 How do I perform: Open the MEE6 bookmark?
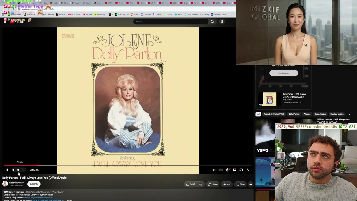tap(179, 15)
